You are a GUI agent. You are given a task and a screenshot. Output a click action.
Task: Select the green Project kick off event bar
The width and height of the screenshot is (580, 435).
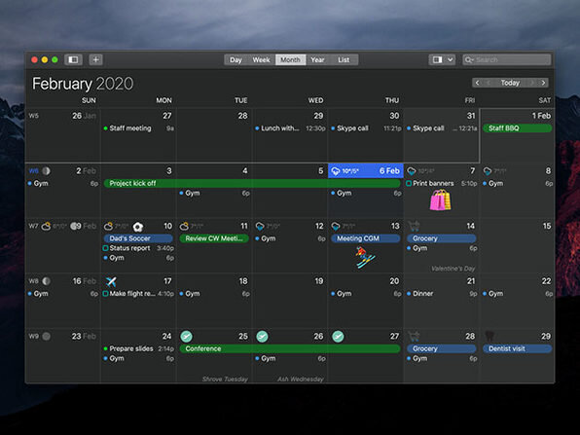(x=252, y=184)
